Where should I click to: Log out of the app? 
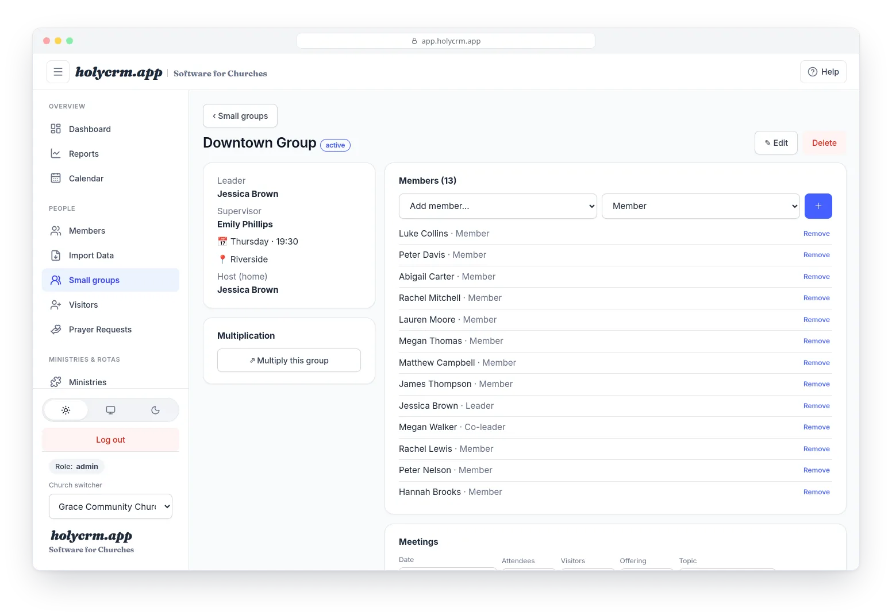(110, 440)
